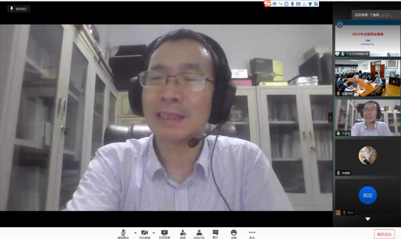401x239 pixels.
Task: Open the Emoji (表情) reactions
Action: (x=234, y=233)
